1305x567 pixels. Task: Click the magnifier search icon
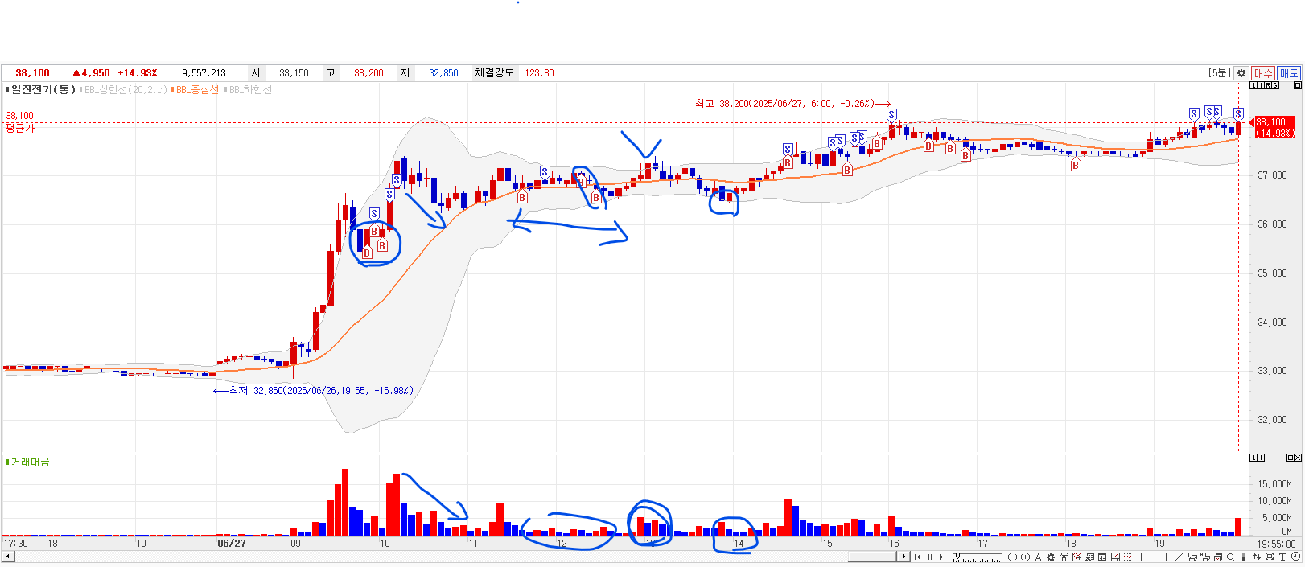[1231, 557]
